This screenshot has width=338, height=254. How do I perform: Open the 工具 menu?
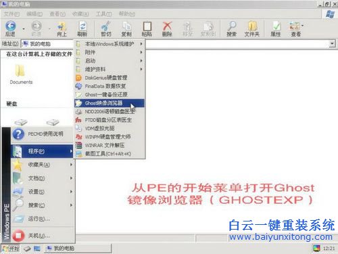tap(103, 14)
